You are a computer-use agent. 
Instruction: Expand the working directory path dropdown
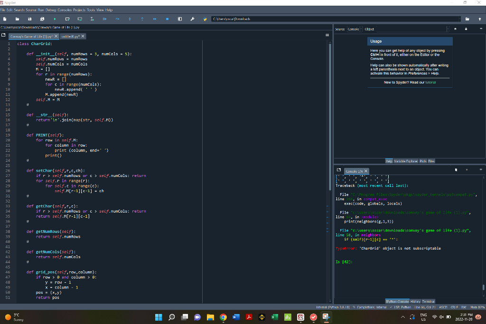pyautogui.click(x=459, y=19)
